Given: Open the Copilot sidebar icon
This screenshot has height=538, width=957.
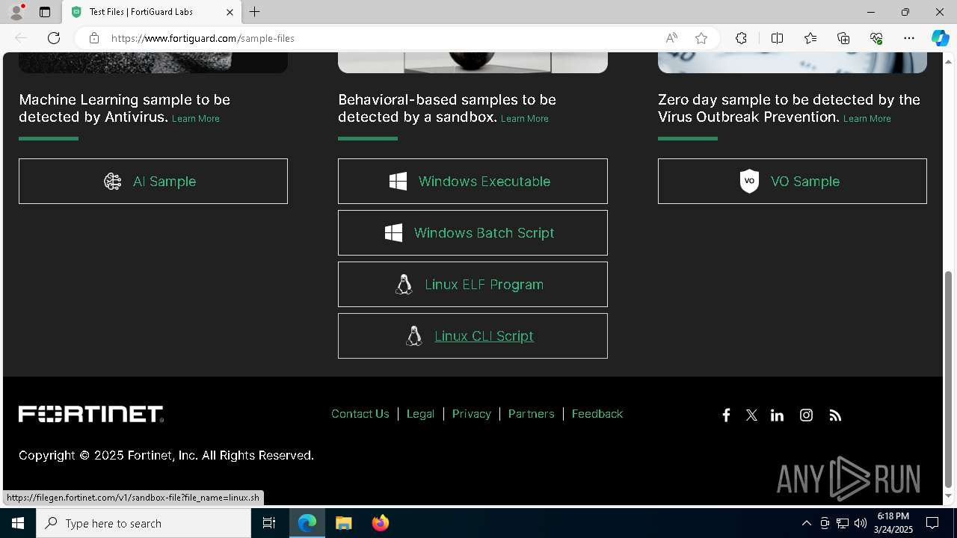Looking at the screenshot, I should [x=940, y=38].
